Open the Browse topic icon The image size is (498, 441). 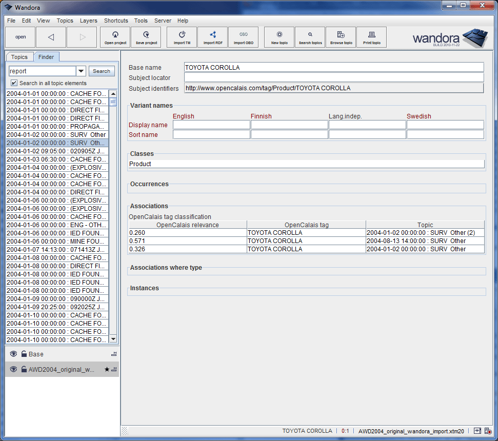pyautogui.click(x=341, y=36)
